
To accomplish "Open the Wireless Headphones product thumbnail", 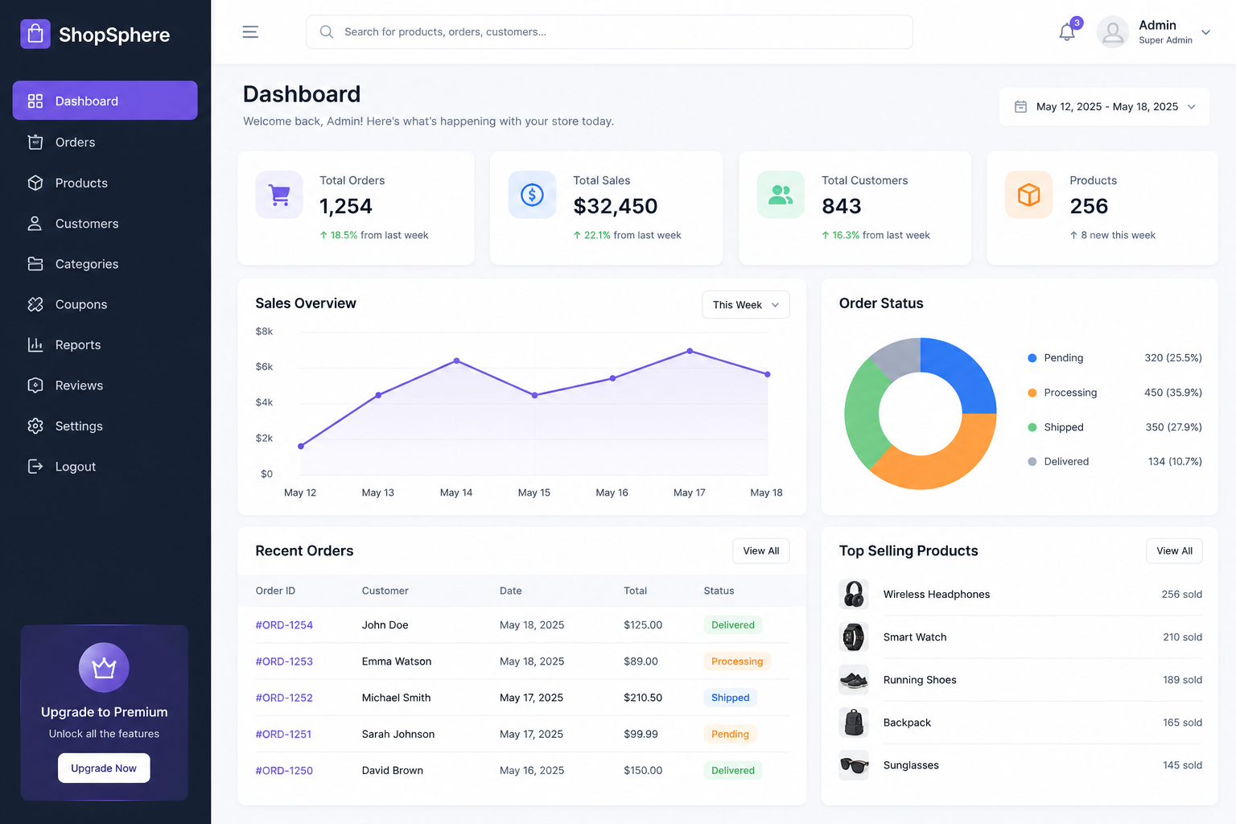I will coord(854,595).
